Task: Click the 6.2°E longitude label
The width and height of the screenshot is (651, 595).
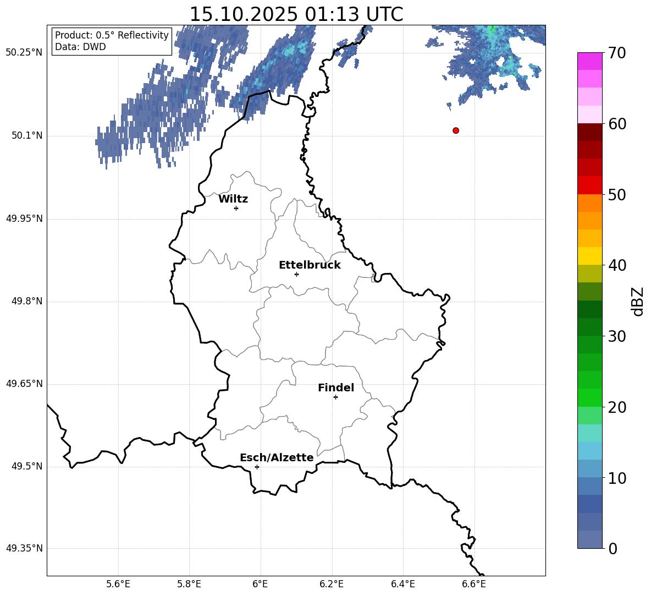Action: click(x=332, y=584)
